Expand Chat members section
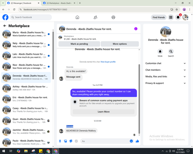 pyautogui.click(x=166, y=70)
